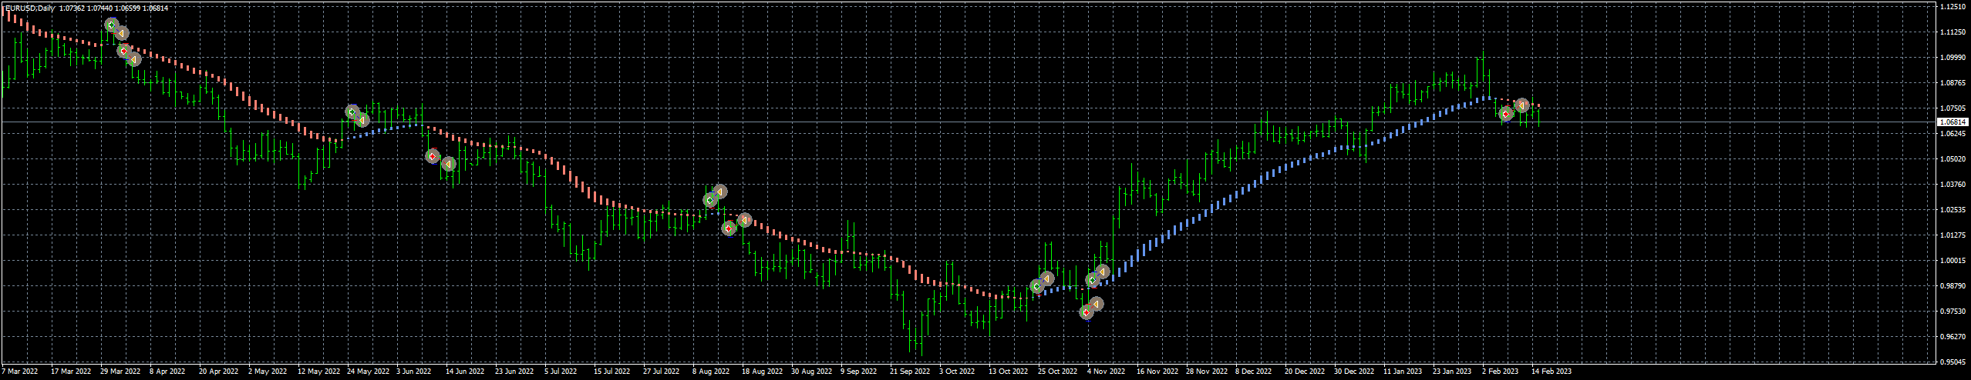Click the 0.96270 price axis label
The width and height of the screenshot is (1971, 380).
[x=1952, y=337]
